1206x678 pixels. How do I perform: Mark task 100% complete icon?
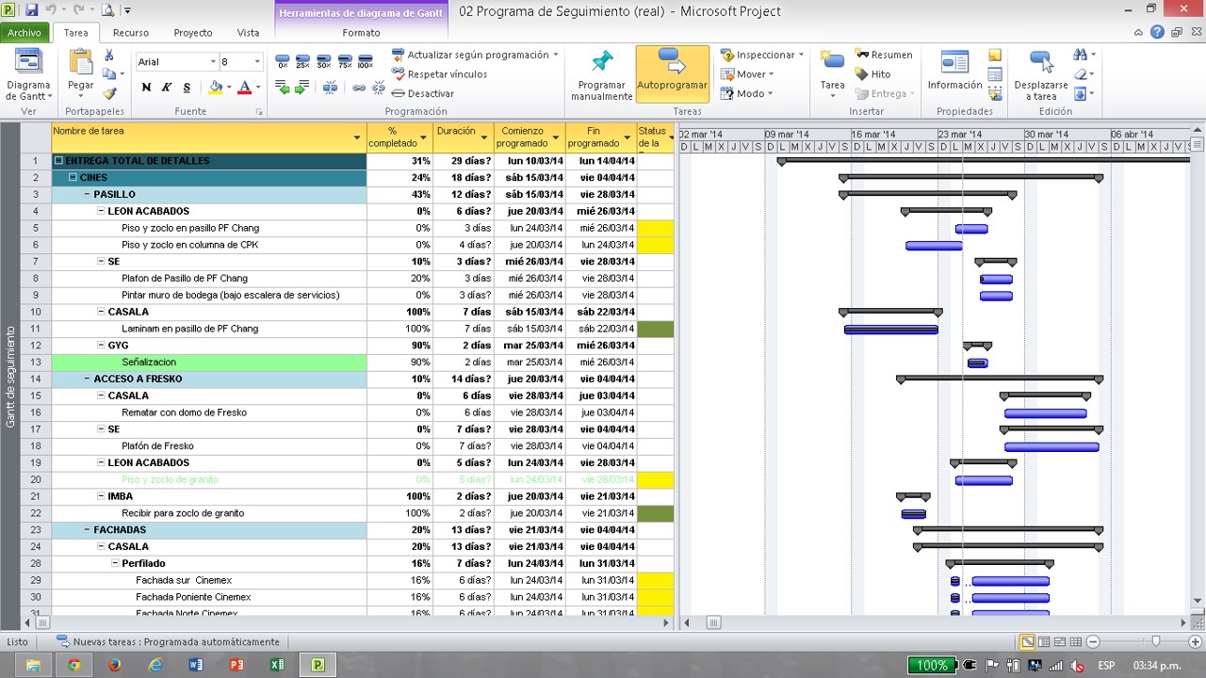(366, 61)
